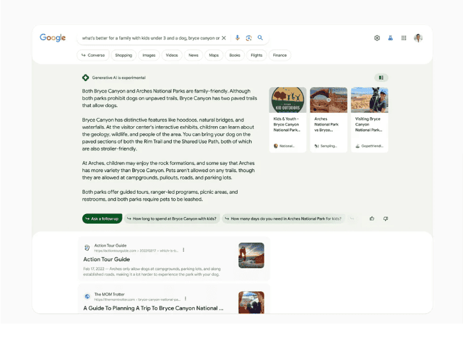
Task: Give thumbs up to the AI answer
Action: tap(372, 219)
